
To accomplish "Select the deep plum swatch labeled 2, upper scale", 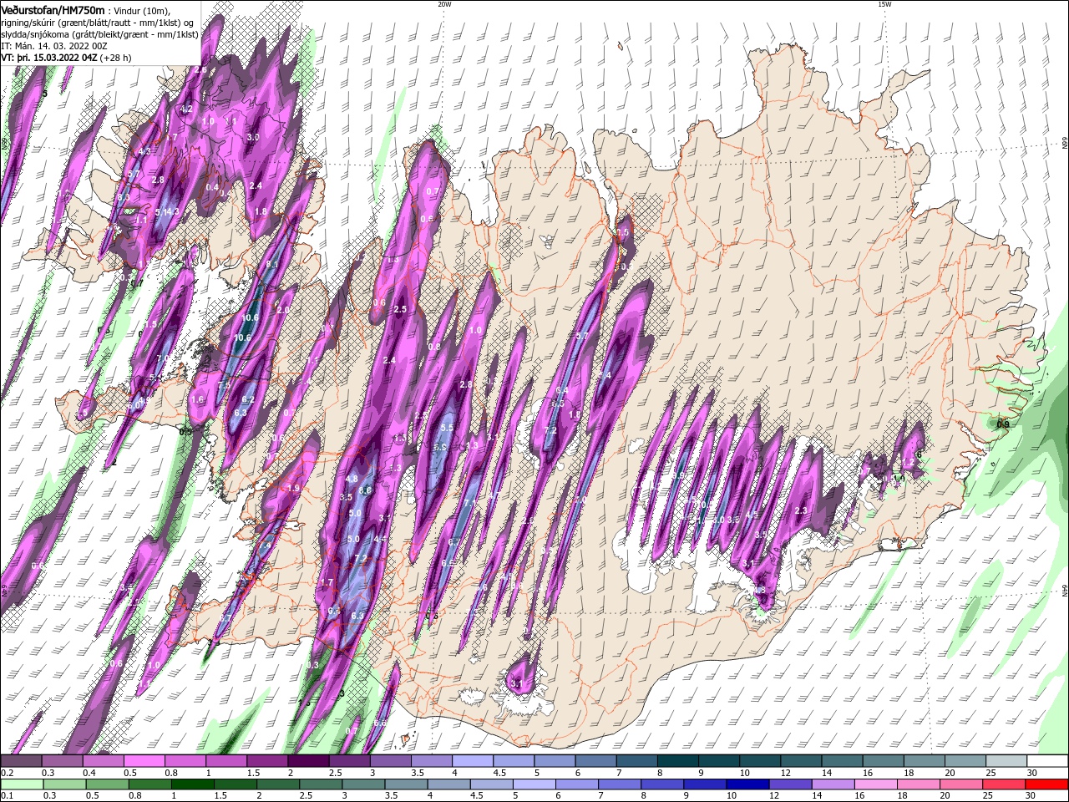I will [308, 761].
